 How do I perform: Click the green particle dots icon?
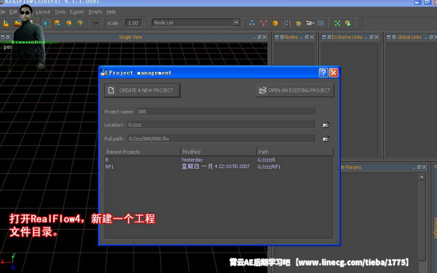(337, 23)
